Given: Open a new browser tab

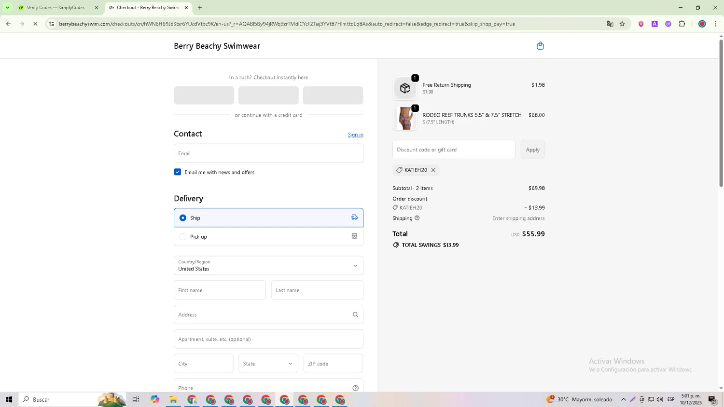Looking at the screenshot, I should 200,7.
